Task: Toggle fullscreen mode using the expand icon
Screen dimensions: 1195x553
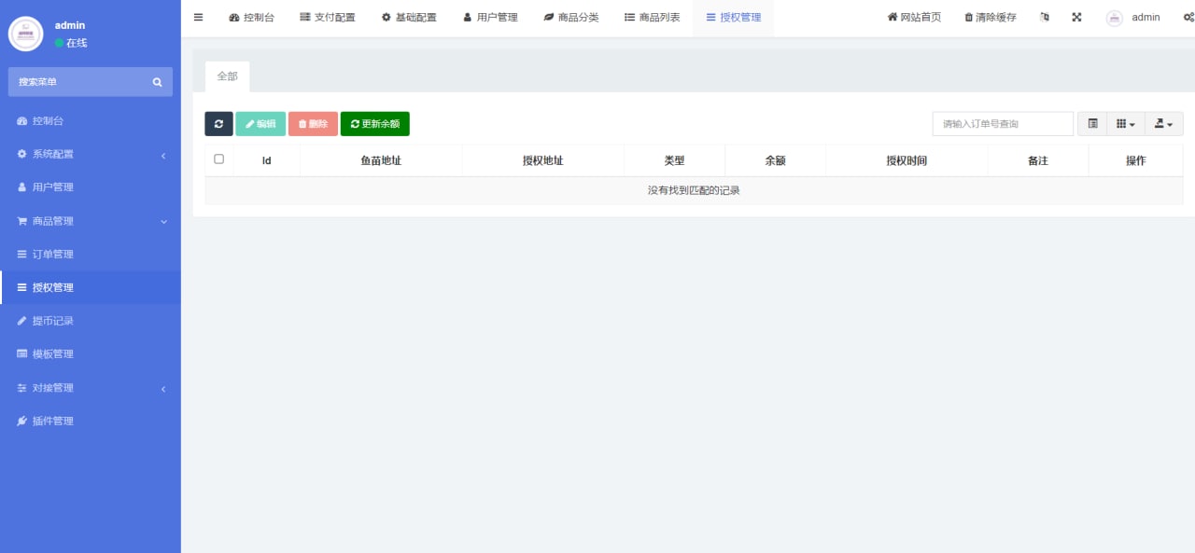Action: tap(1076, 17)
